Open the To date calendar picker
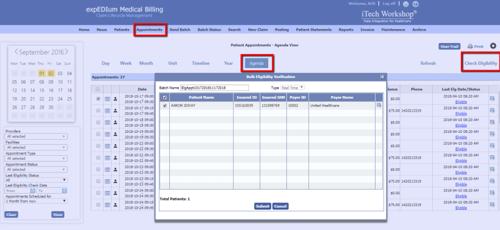500x230 pixels. click(x=65, y=191)
